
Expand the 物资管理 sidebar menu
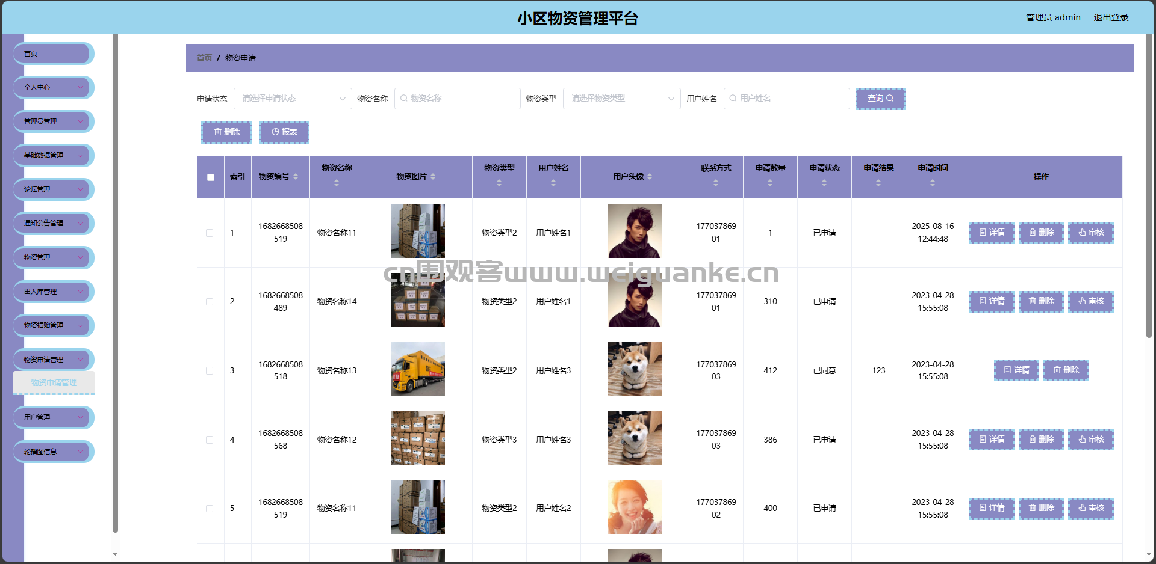click(x=54, y=257)
